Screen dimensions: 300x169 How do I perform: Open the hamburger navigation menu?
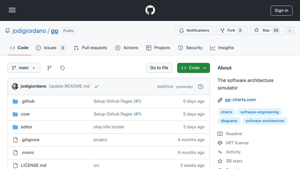pos(12,10)
